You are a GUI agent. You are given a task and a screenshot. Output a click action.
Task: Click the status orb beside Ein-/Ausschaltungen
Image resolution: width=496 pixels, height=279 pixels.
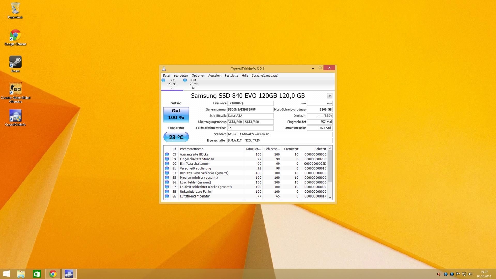[167, 164]
